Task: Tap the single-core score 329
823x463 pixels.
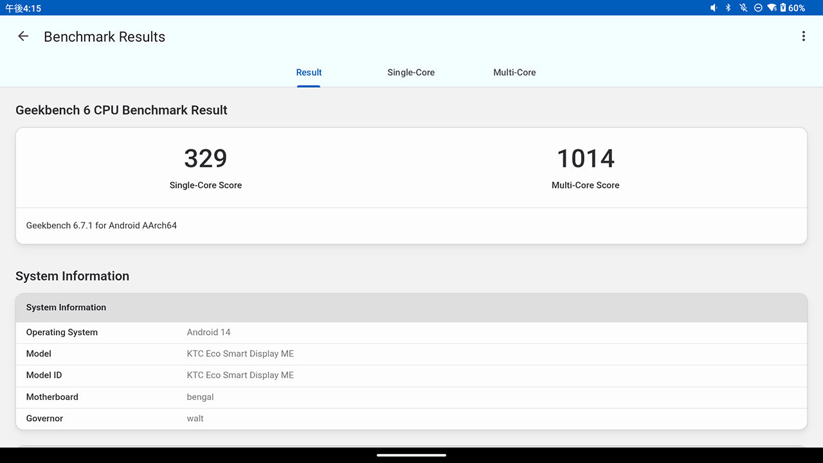Action: click(x=206, y=158)
